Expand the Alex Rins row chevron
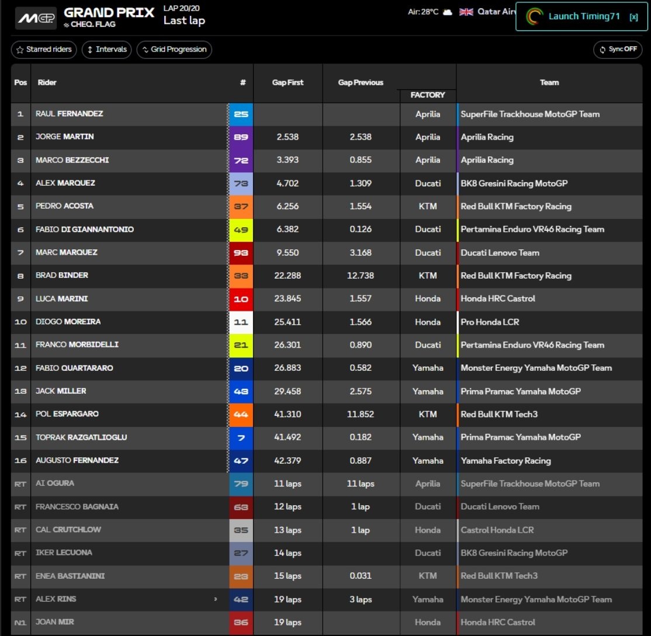Screen dimensions: 651x636 point(216,599)
